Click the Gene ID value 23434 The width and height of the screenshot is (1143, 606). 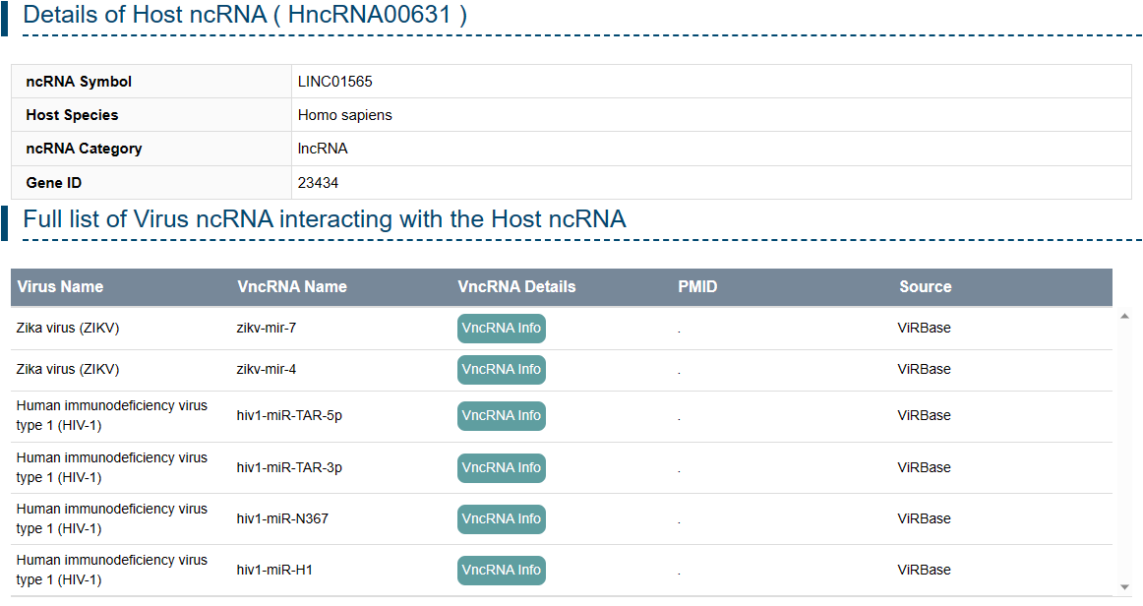tap(318, 183)
